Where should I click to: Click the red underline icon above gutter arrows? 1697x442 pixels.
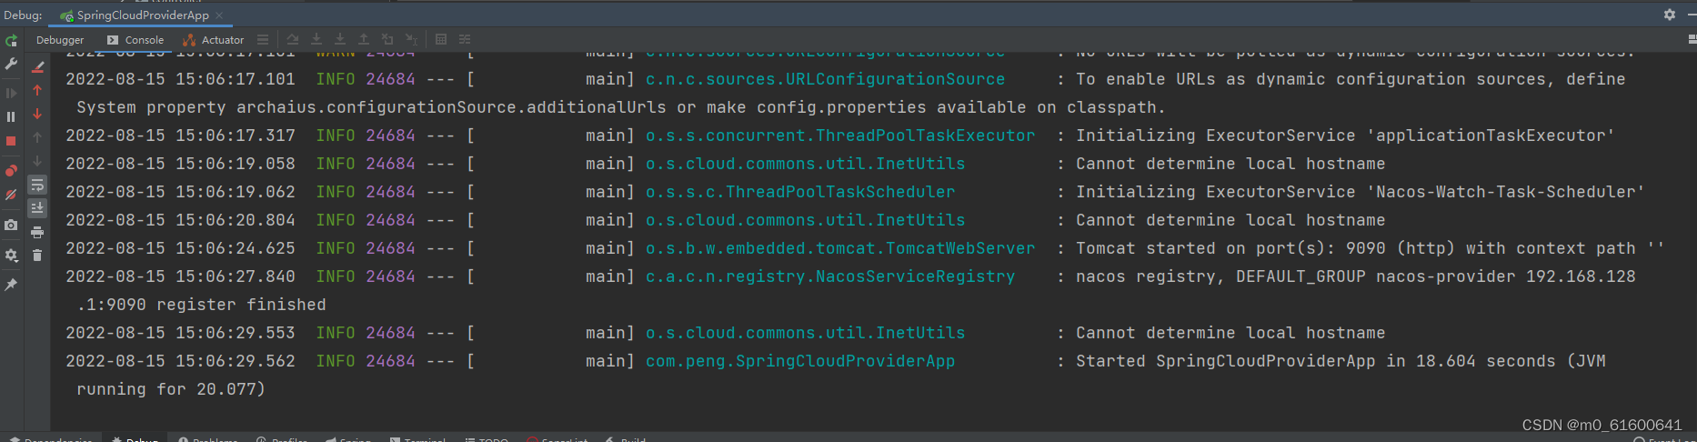pyautogui.click(x=37, y=66)
